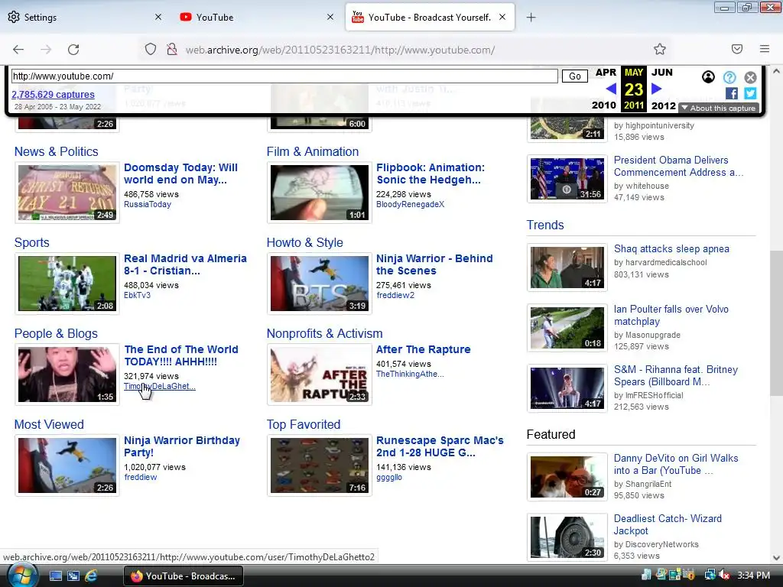Screen dimensions: 783x587
Task: Click the Firefox taskbar button
Action: tap(184, 576)
